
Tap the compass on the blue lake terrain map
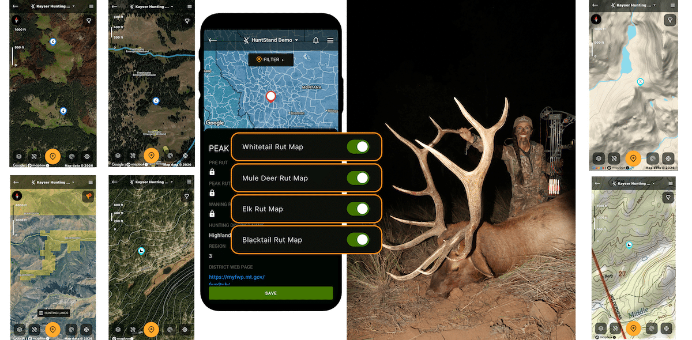pyautogui.click(x=596, y=19)
